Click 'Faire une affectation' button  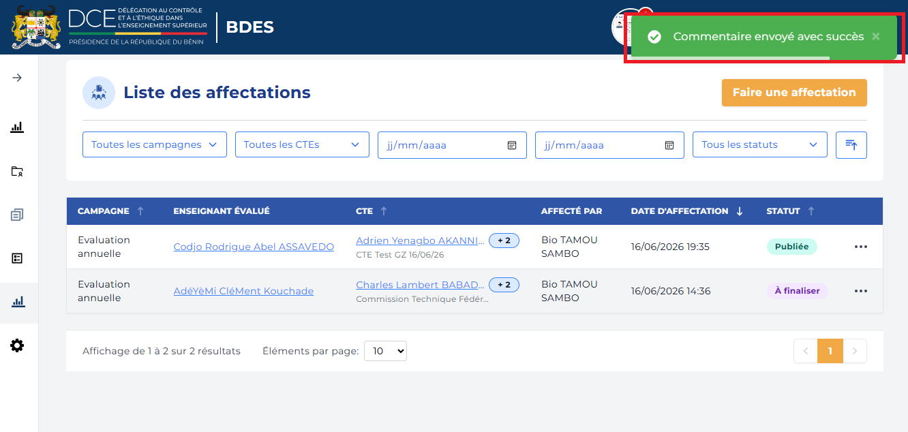794,93
